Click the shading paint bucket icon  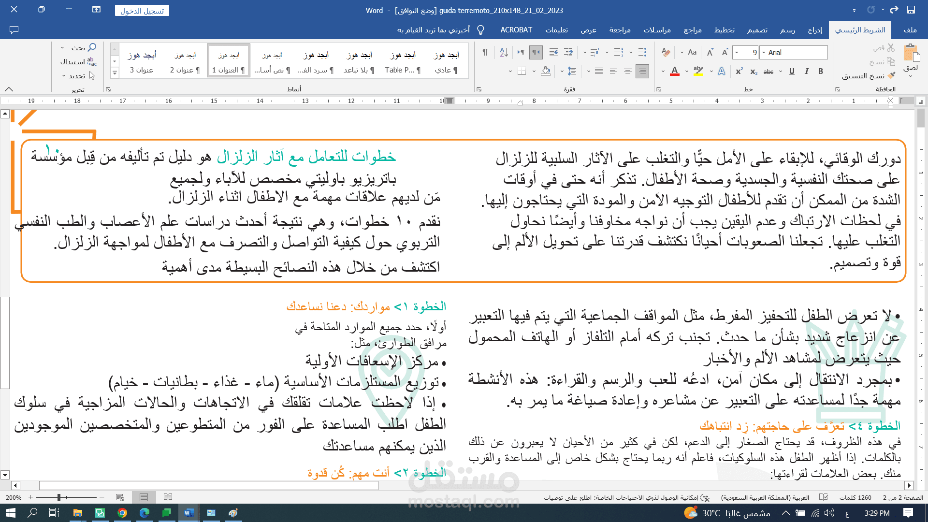click(x=546, y=72)
